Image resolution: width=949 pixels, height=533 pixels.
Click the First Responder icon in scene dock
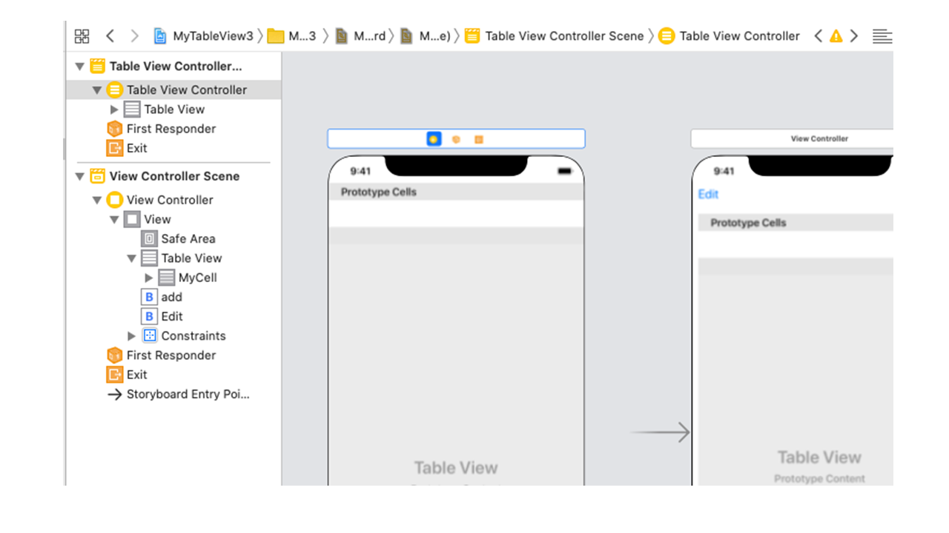pos(456,139)
